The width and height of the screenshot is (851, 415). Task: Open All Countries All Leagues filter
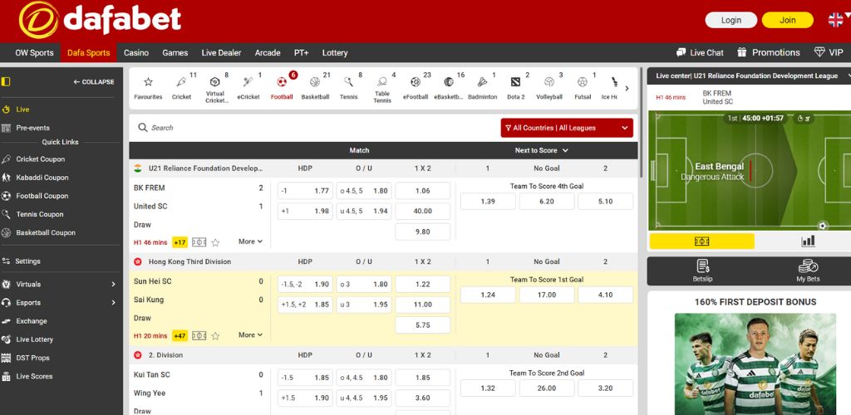point(567,128)
